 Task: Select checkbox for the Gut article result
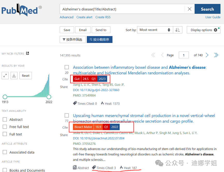click(67, 67)
